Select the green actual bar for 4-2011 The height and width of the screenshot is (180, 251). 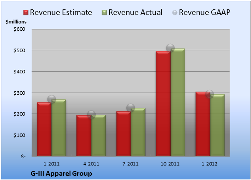click(99, 136)
